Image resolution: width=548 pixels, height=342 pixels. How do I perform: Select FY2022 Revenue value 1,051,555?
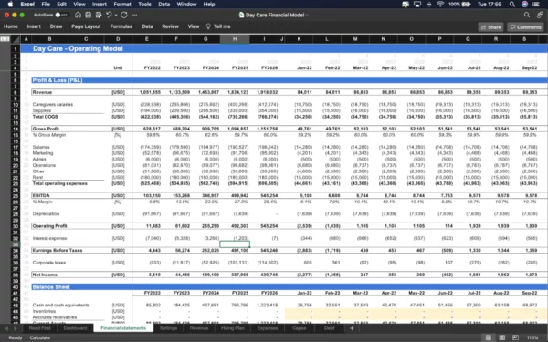[150, 92]
